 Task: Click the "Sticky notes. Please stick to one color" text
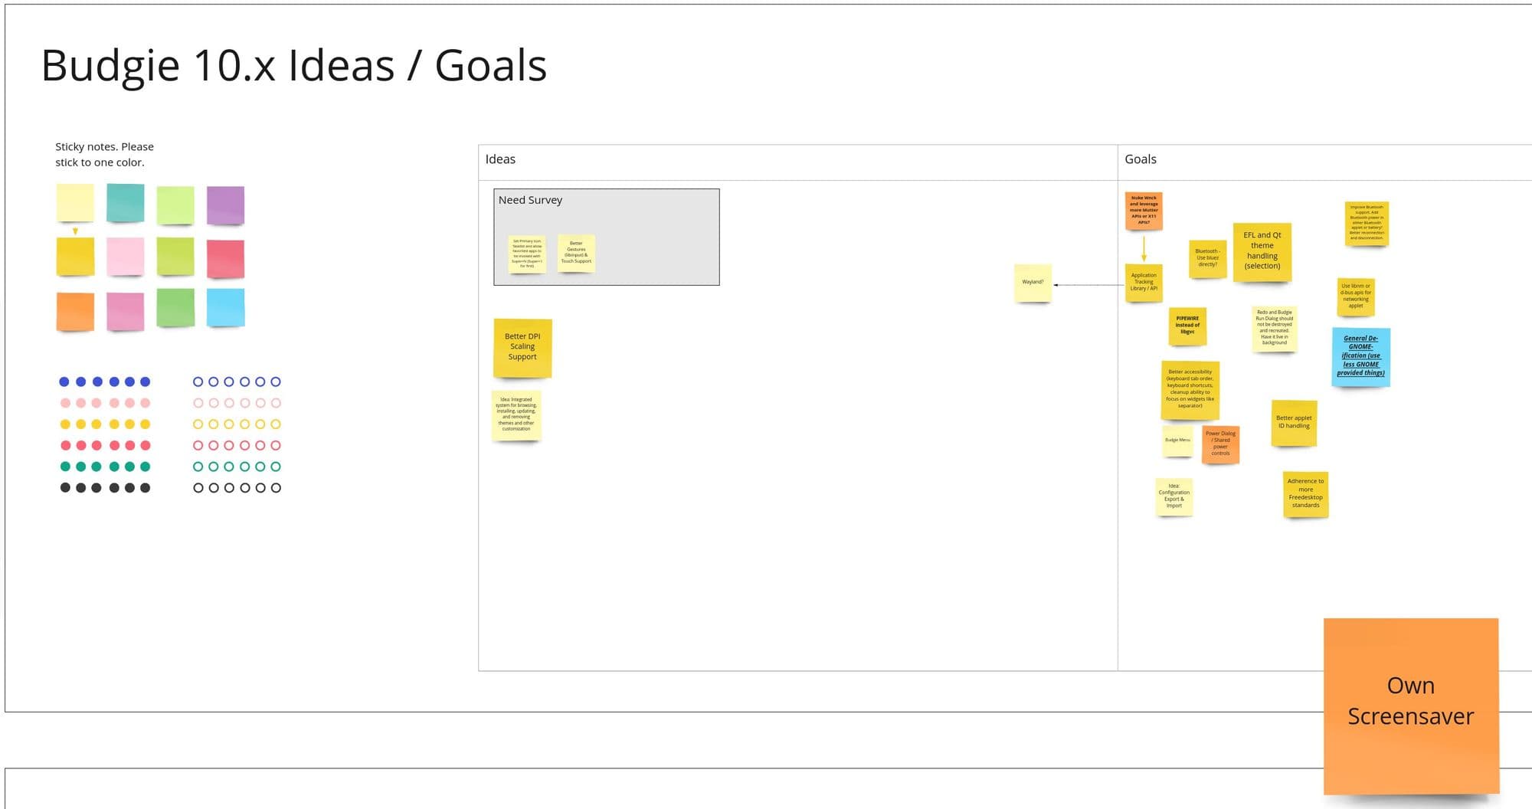pyautogui.click(x=104, y=154)
